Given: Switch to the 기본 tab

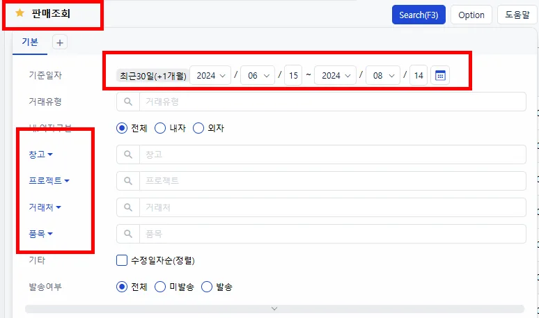Looking at the screenshot, I should coord(30,42).
